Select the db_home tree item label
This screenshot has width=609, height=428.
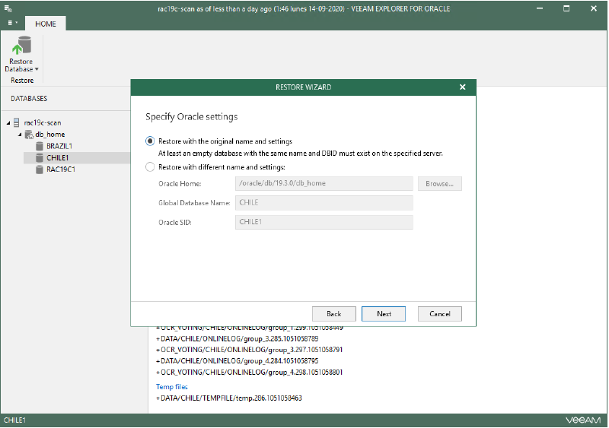[49, 135]
